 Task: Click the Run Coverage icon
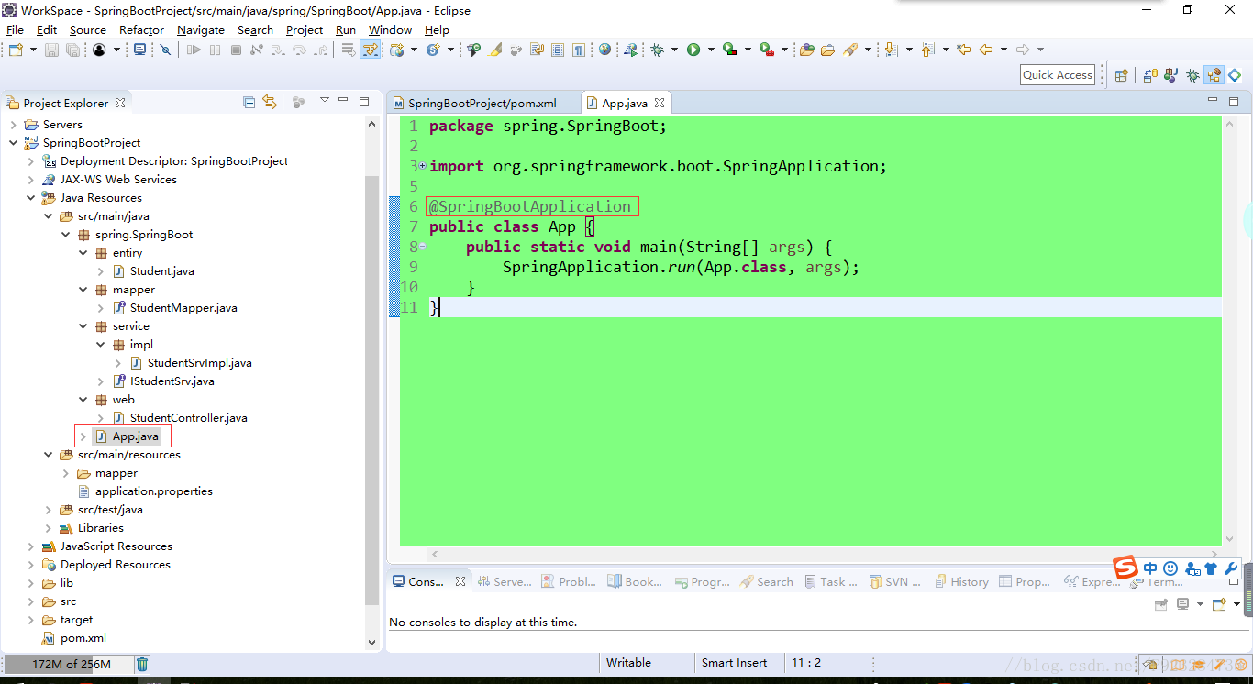coord(730,50)
